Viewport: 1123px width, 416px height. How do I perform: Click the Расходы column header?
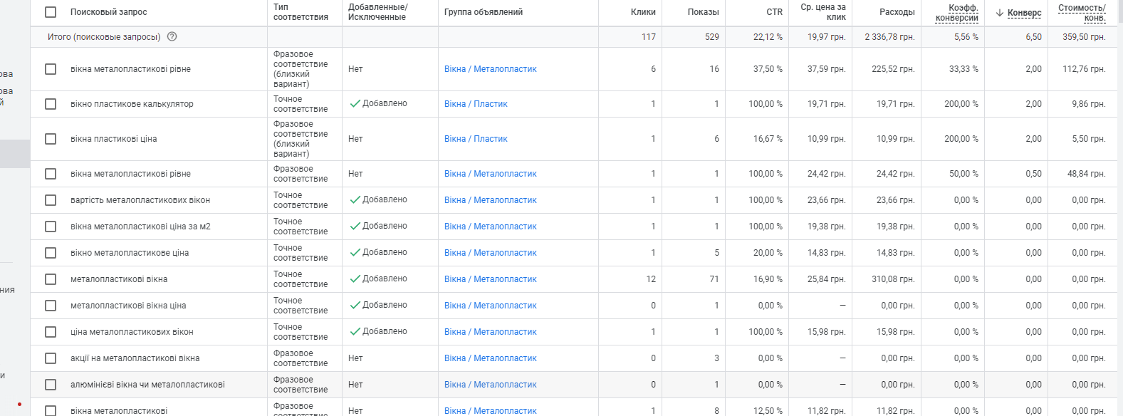pyautogui.click(x=897, y=12)
